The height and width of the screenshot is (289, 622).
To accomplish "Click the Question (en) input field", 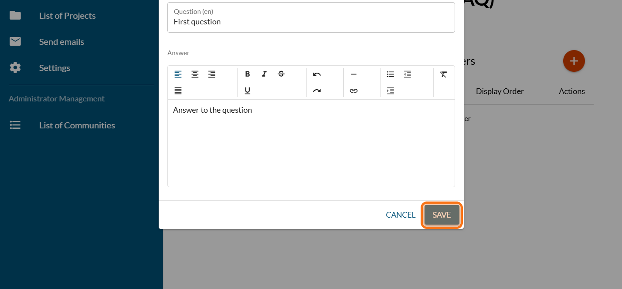I will click(x=311, y=21).
